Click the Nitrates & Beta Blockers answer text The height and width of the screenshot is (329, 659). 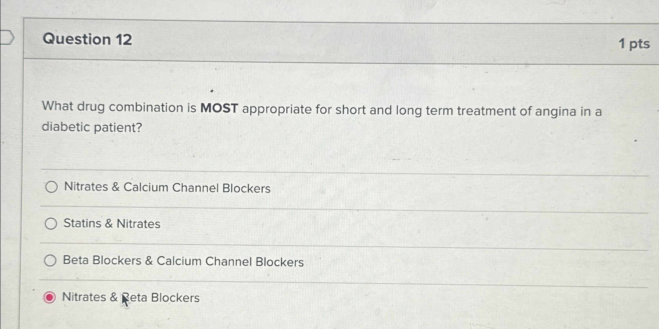131,297
